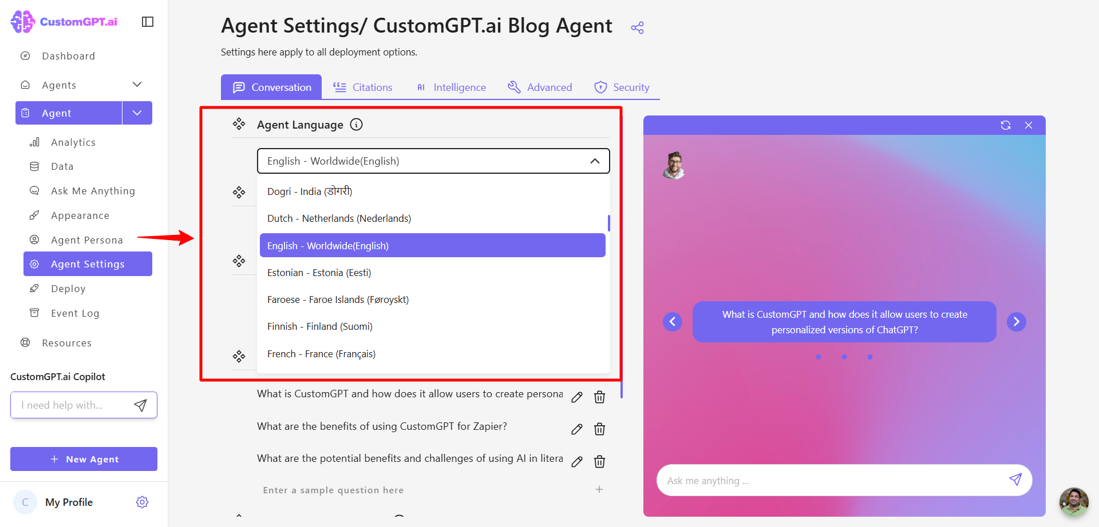The image size is (1099, 527).
Task: Add the sample question with plus icon
Action: click(599, 489)
